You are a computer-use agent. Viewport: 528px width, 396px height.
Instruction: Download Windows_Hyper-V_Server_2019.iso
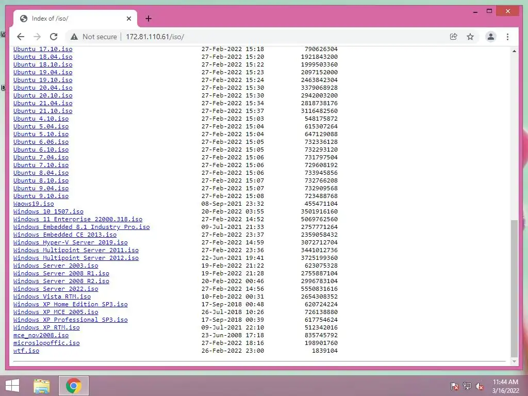pyautogui.click(x=70, y=242)
